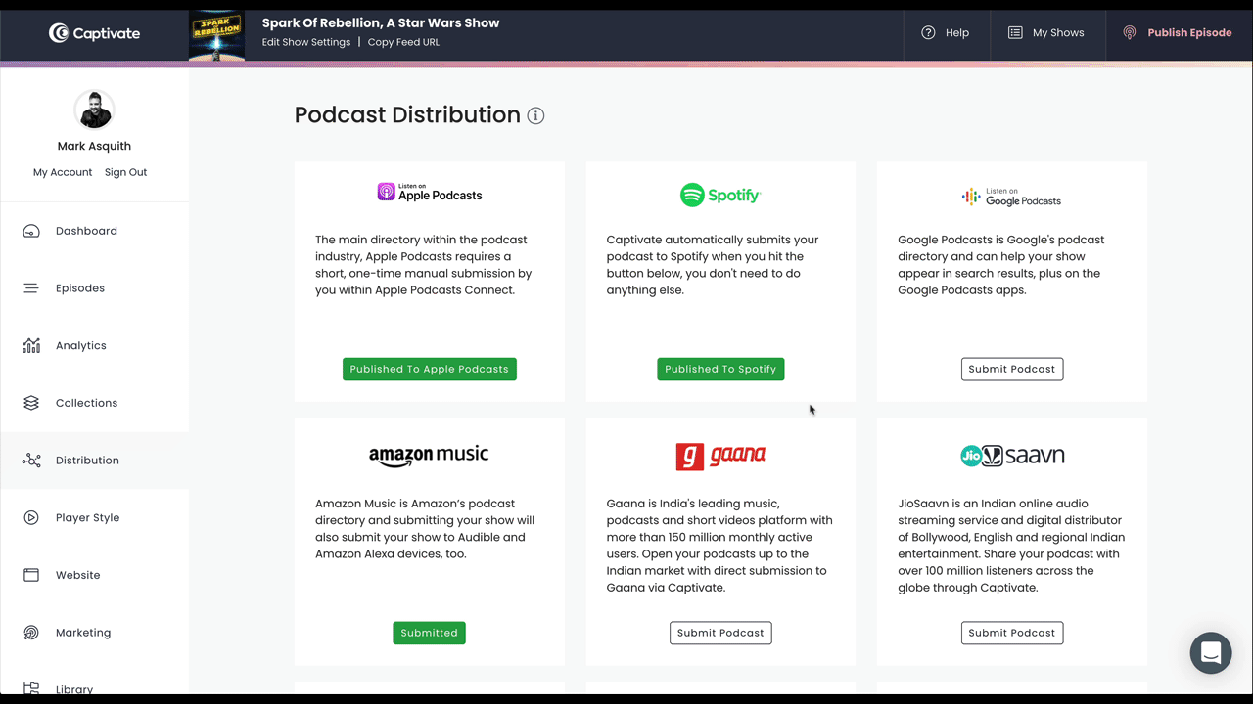Open Dashboard from the sidebar
Viewport: 1253px width, 704px height.
[86, 230]
